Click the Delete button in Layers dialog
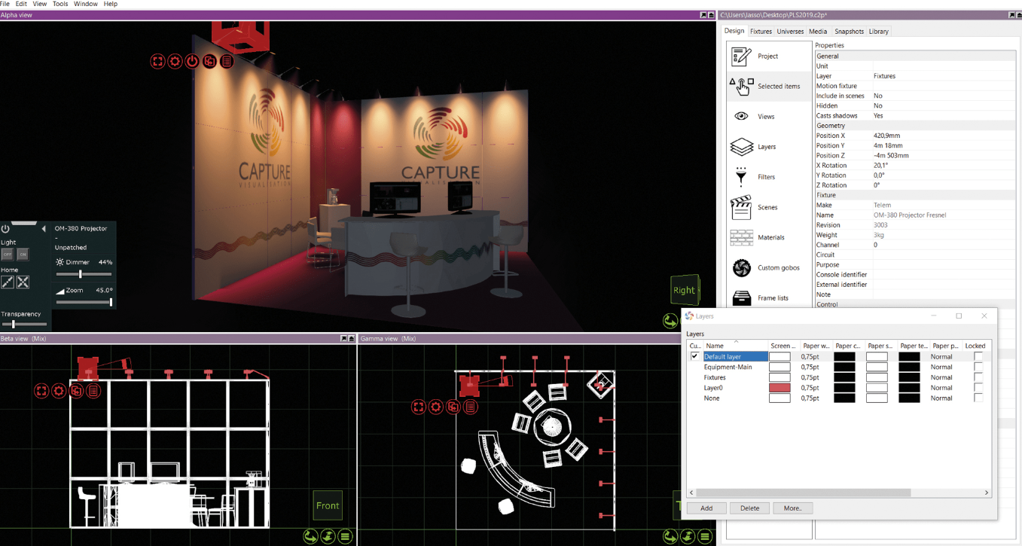The image size is (1022, 546). (749, 508)
